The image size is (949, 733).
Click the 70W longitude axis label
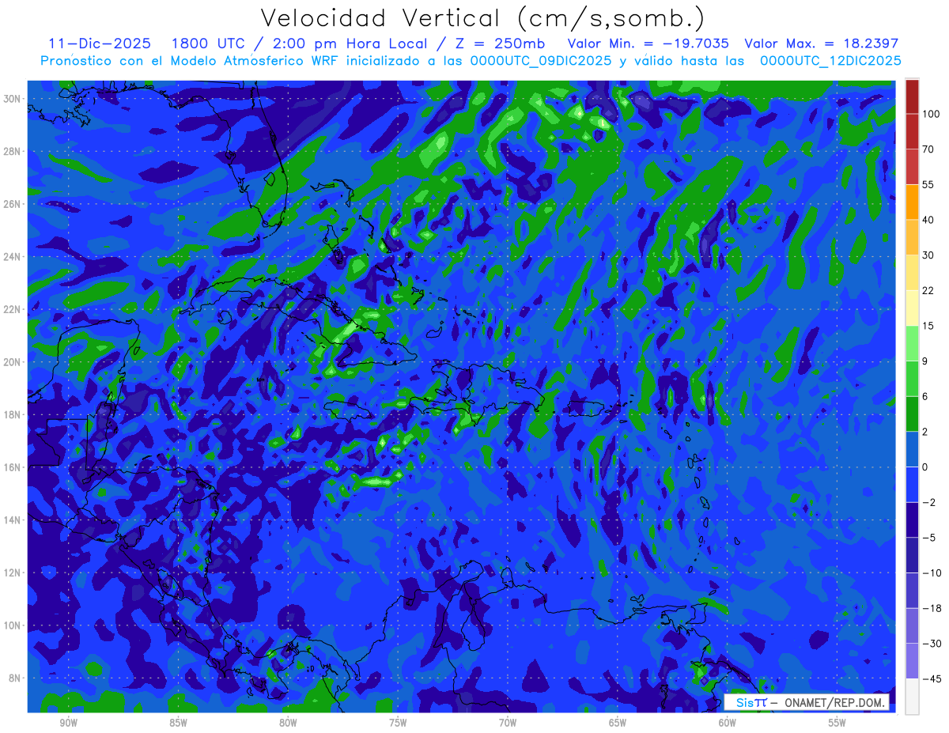[x=508, y=723]
